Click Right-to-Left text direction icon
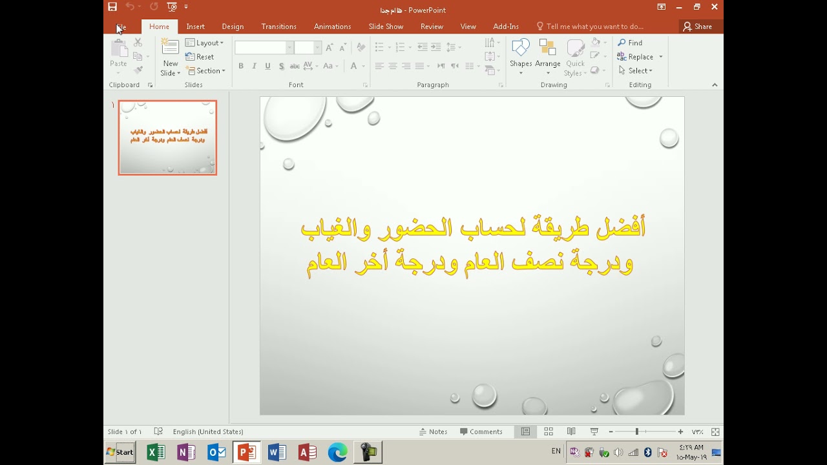Viewport: 827px width, 465px height. 455,66
